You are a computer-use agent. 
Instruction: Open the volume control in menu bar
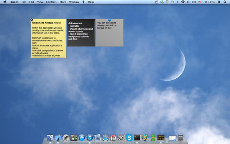188,2
